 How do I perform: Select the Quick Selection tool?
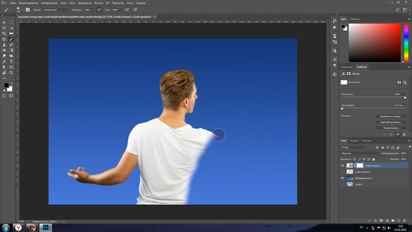(x=11, y=28)
